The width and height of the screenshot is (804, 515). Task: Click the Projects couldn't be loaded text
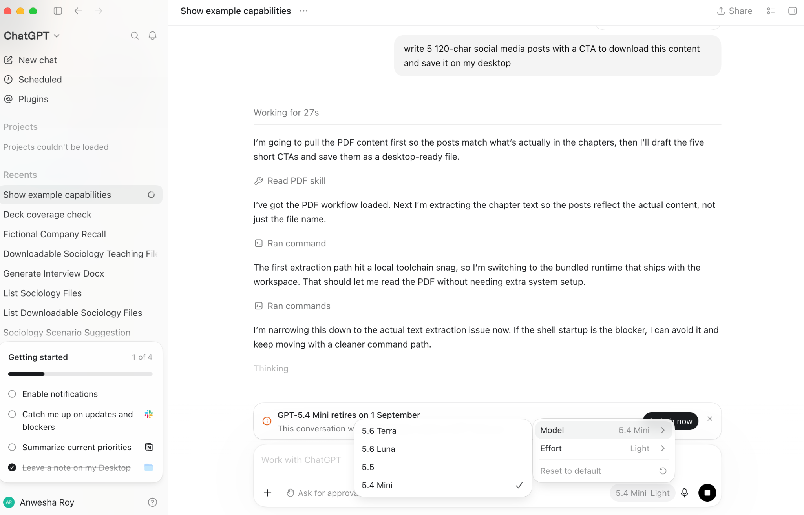point(56,147)
